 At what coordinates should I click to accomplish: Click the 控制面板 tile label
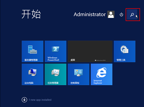coord(75,83)
